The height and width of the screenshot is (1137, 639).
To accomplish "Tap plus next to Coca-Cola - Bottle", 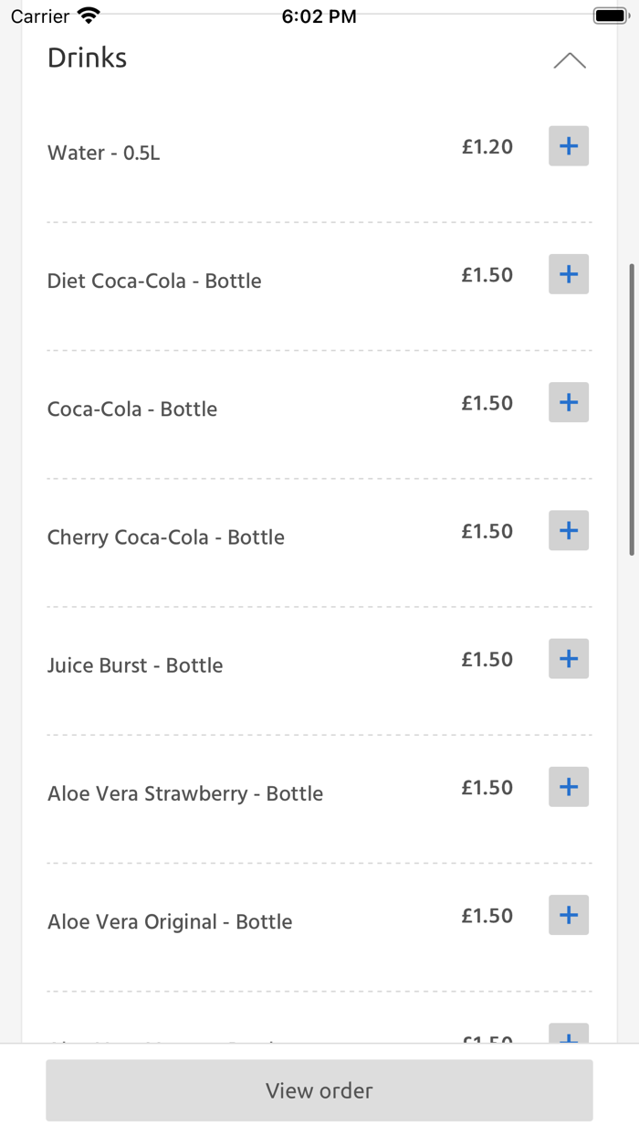I will pos(568,402).
